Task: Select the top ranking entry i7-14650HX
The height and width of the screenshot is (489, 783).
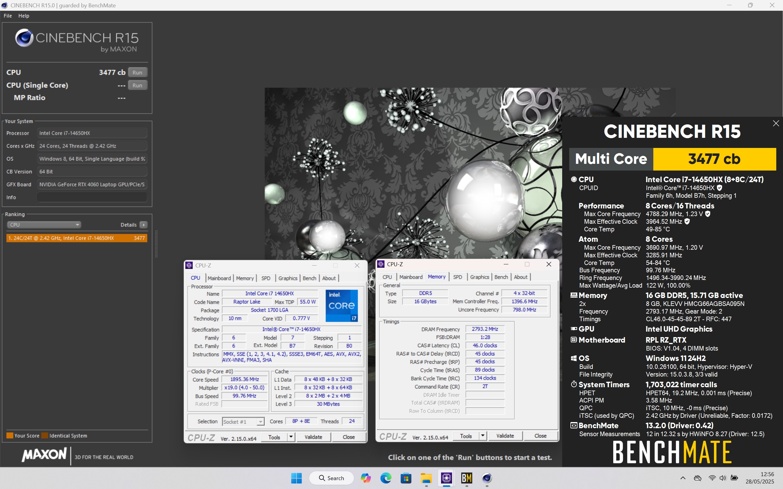Action: [77, 238]
